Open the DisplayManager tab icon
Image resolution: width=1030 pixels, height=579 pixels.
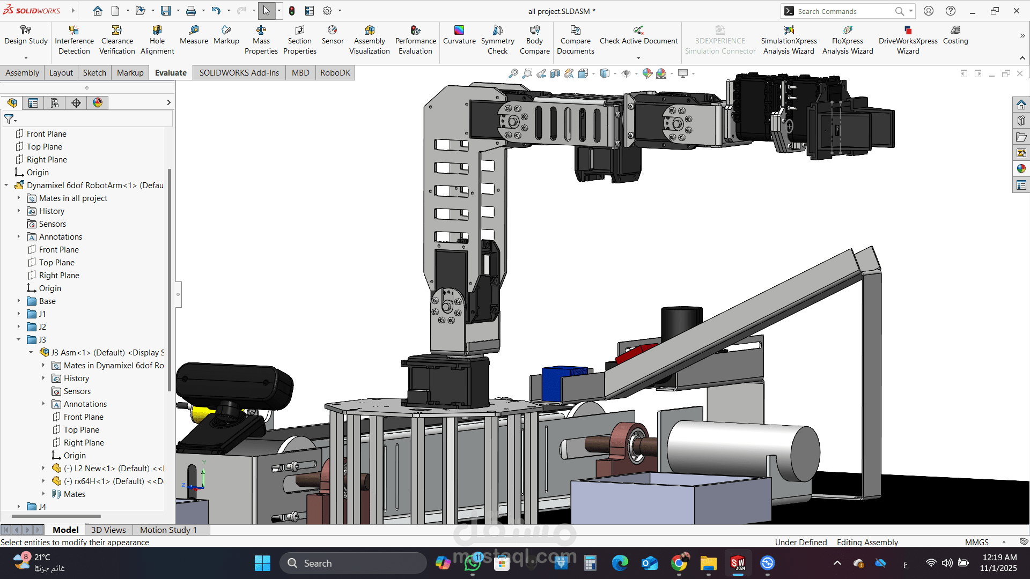[x=98, y=103]
